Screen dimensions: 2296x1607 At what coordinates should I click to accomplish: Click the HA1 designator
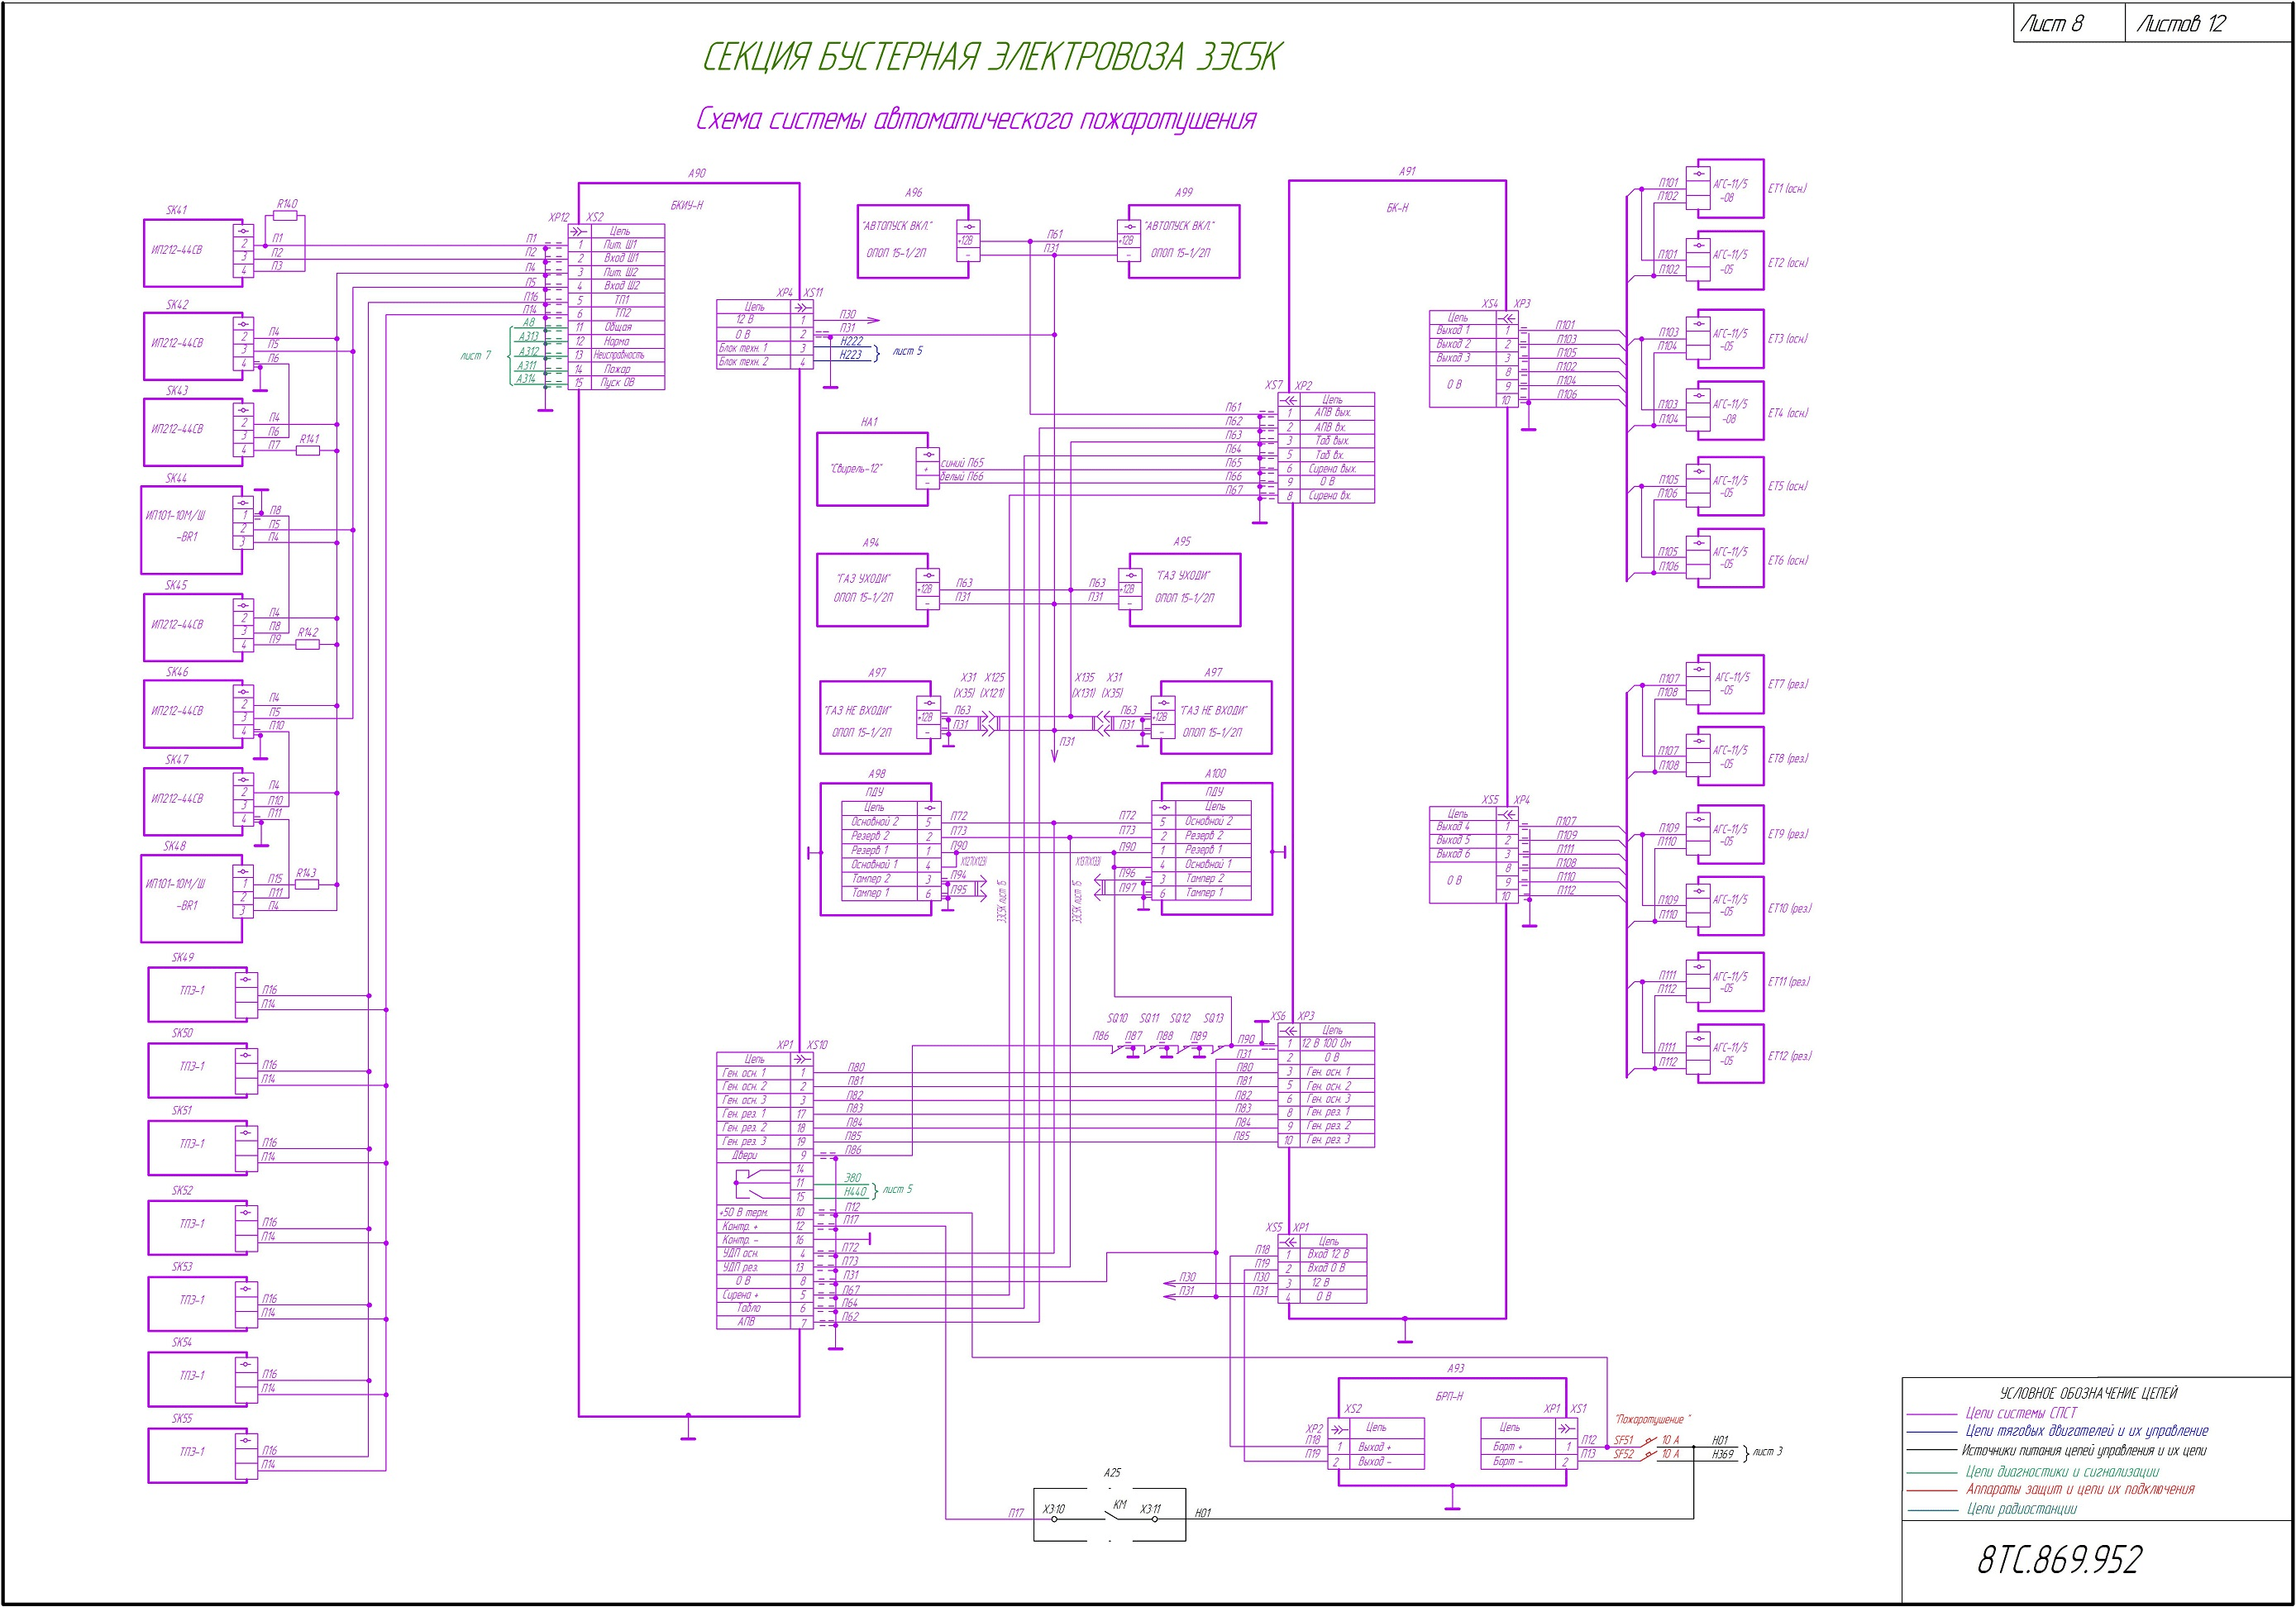click(x=869, y=422)
